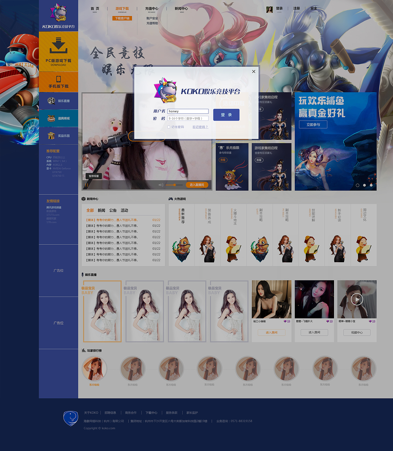The height and width of the screenshot is (451, 393).
Task: Click the upper 广告位 ad slot in the sidebar
Action: (58, 271)
